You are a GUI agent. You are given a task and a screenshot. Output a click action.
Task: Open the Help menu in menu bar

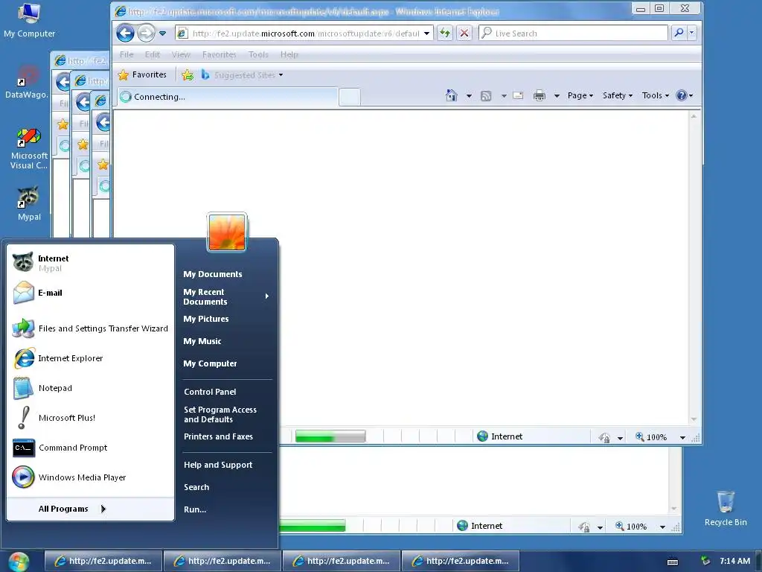tap(289, 54)
